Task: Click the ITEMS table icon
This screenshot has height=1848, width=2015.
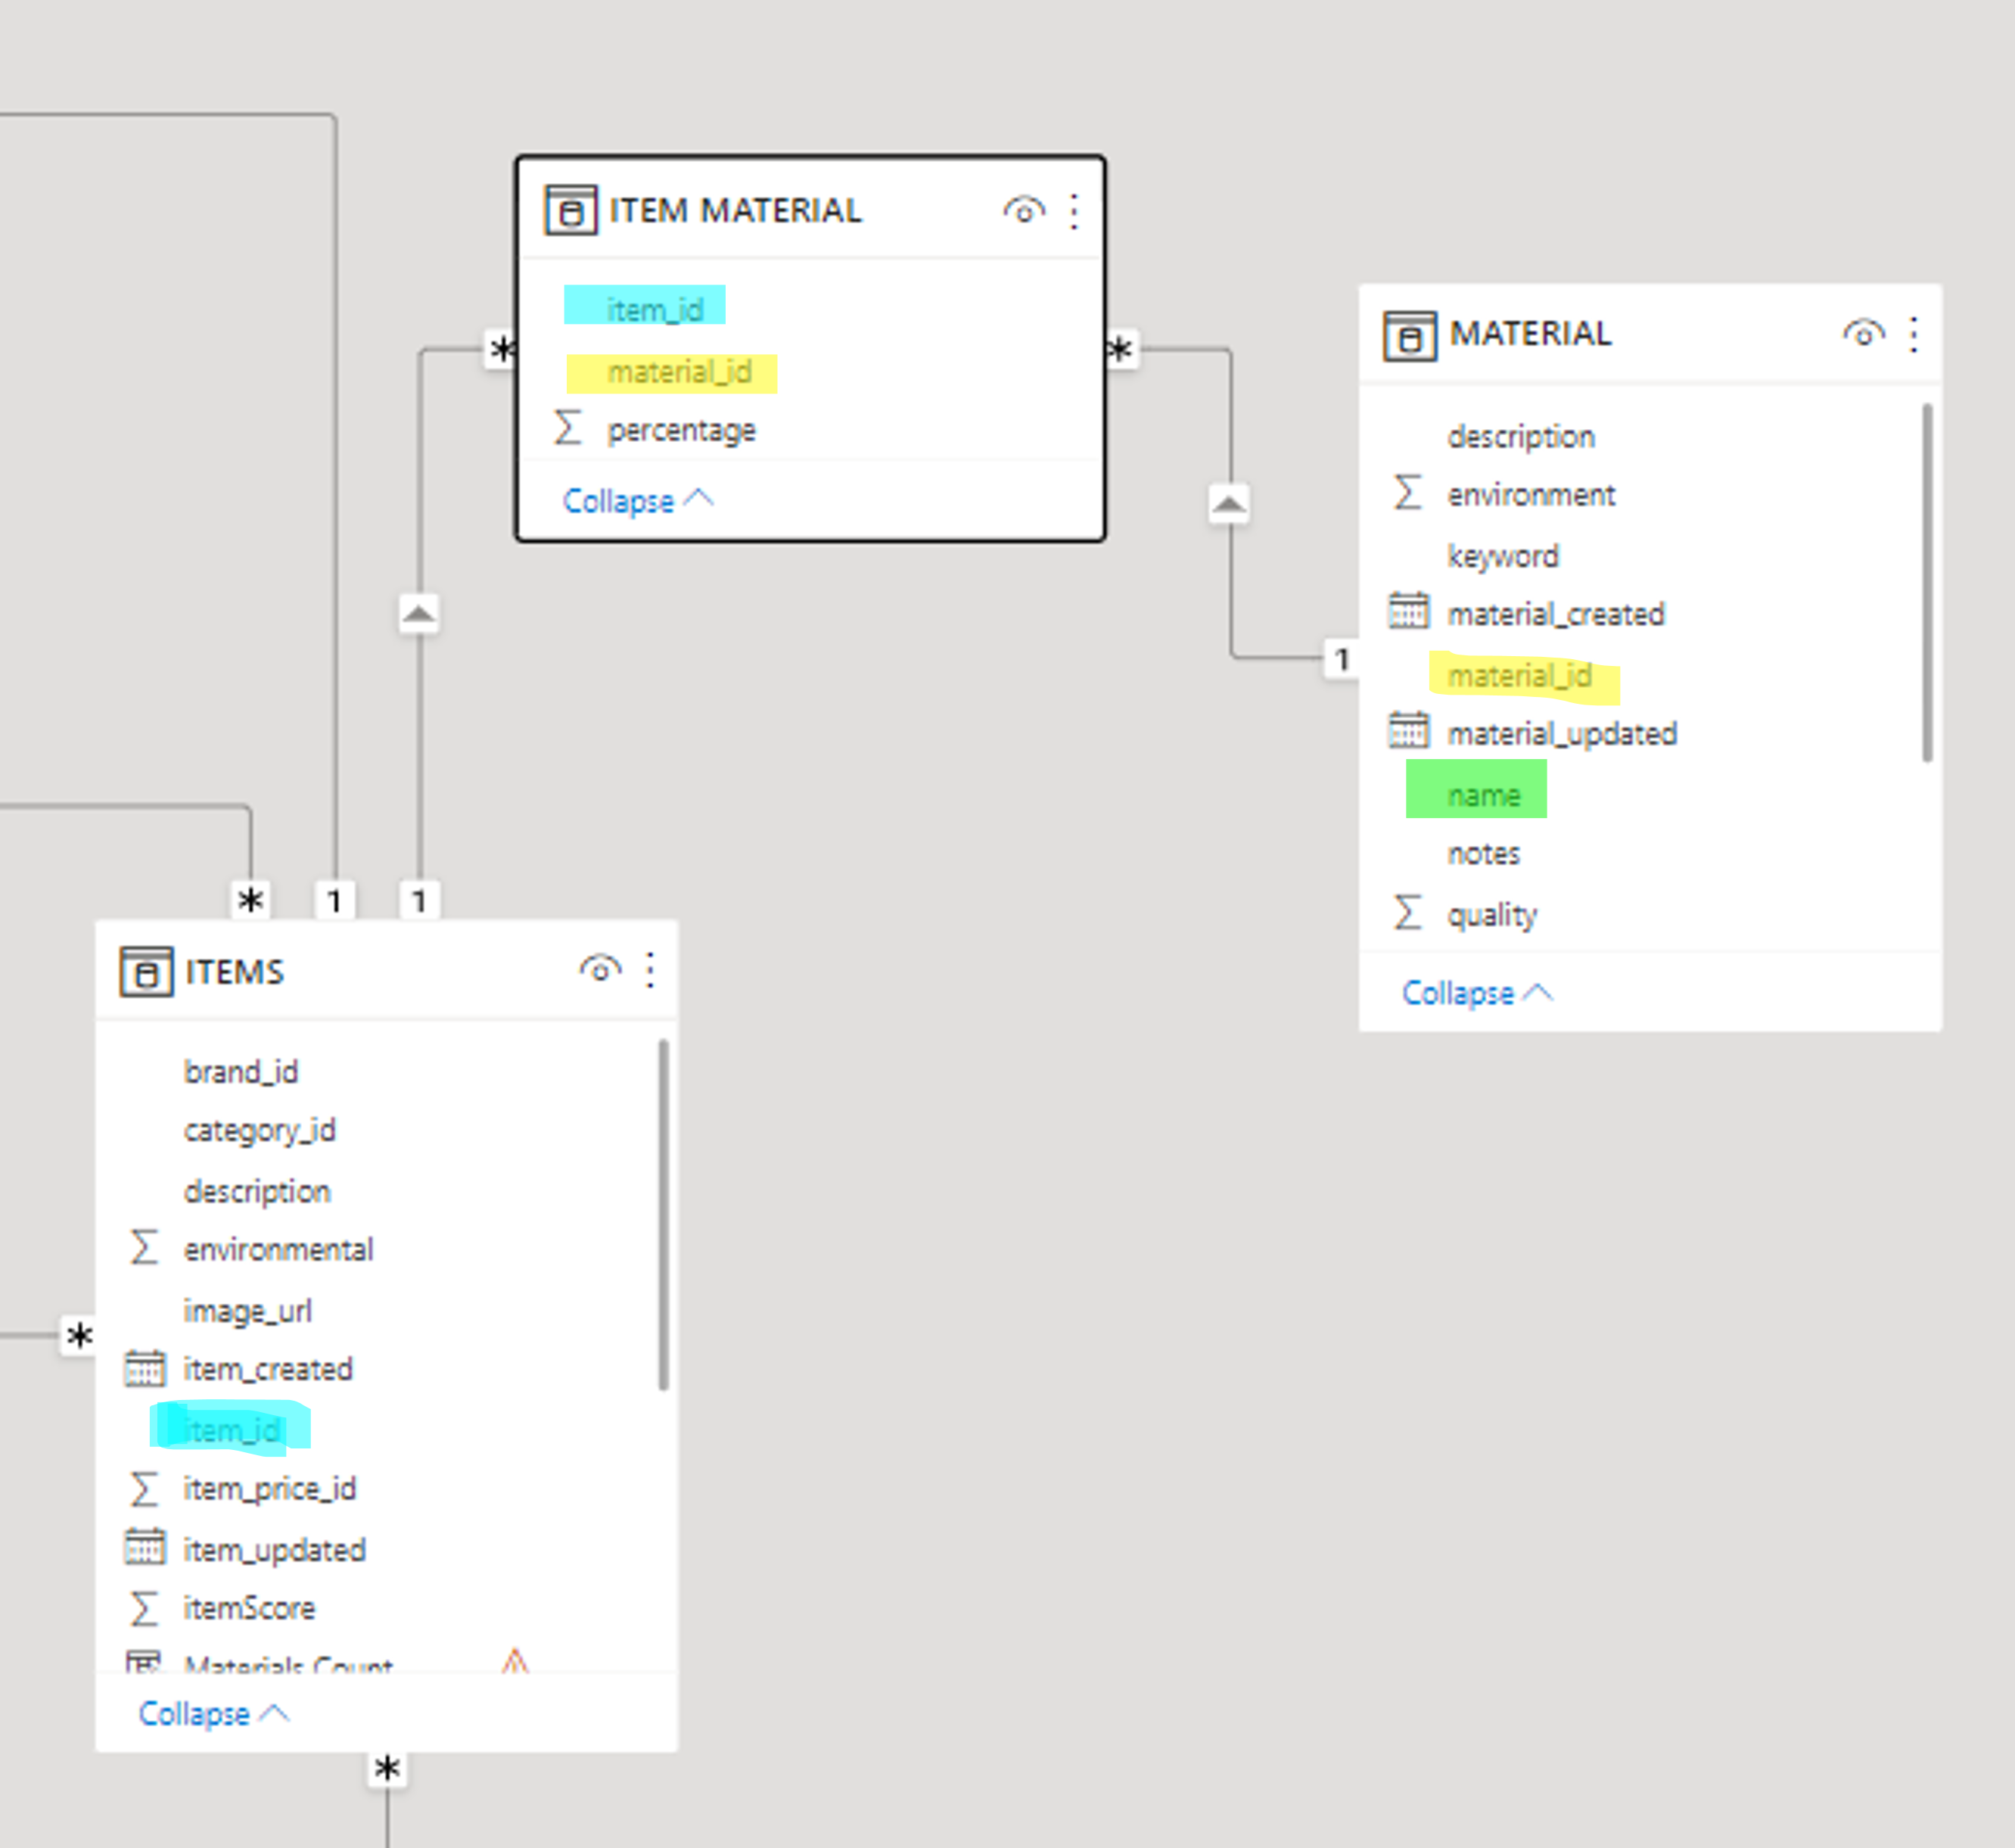Action: point(146,972)
